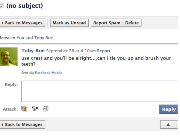
Task: Click the (no subject) heading
Action: (25, 6)
